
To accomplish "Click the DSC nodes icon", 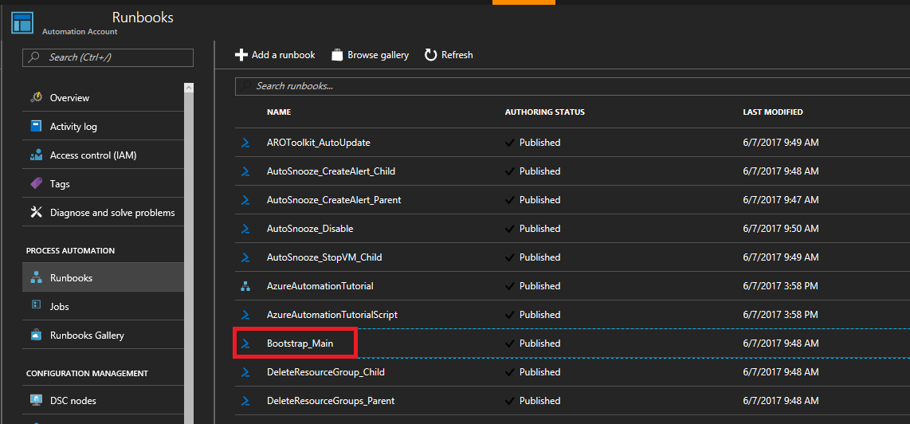I will pos(36,400).
